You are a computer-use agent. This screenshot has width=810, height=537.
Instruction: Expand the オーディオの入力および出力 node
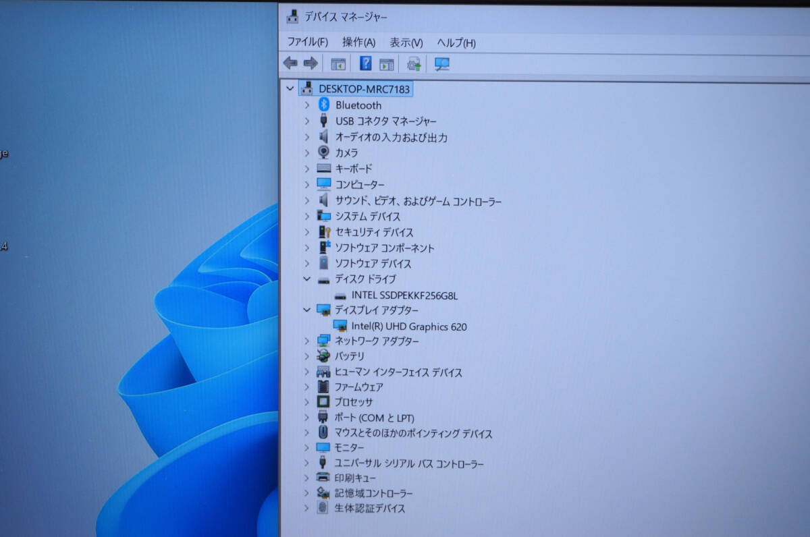click(x=306, y=137)
